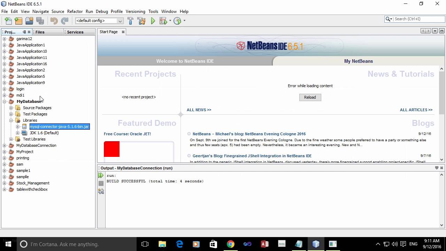Click the Undo toolbar icon

point(54,21)
